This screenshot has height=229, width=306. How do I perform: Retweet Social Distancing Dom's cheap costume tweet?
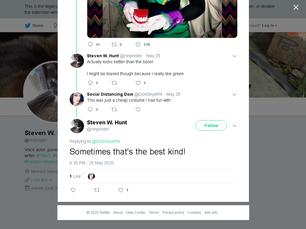tap(114, 109)
